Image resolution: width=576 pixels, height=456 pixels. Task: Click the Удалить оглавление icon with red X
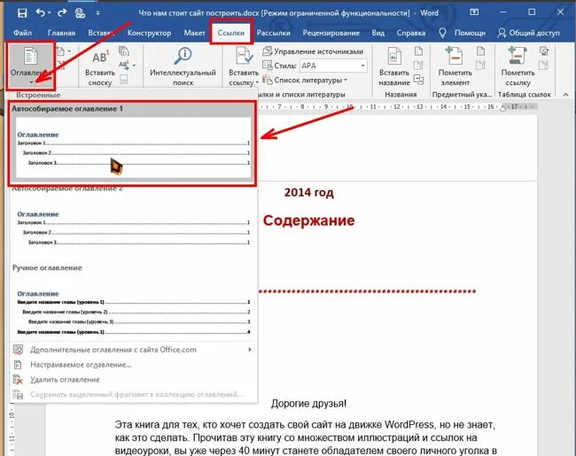[18, 380]
